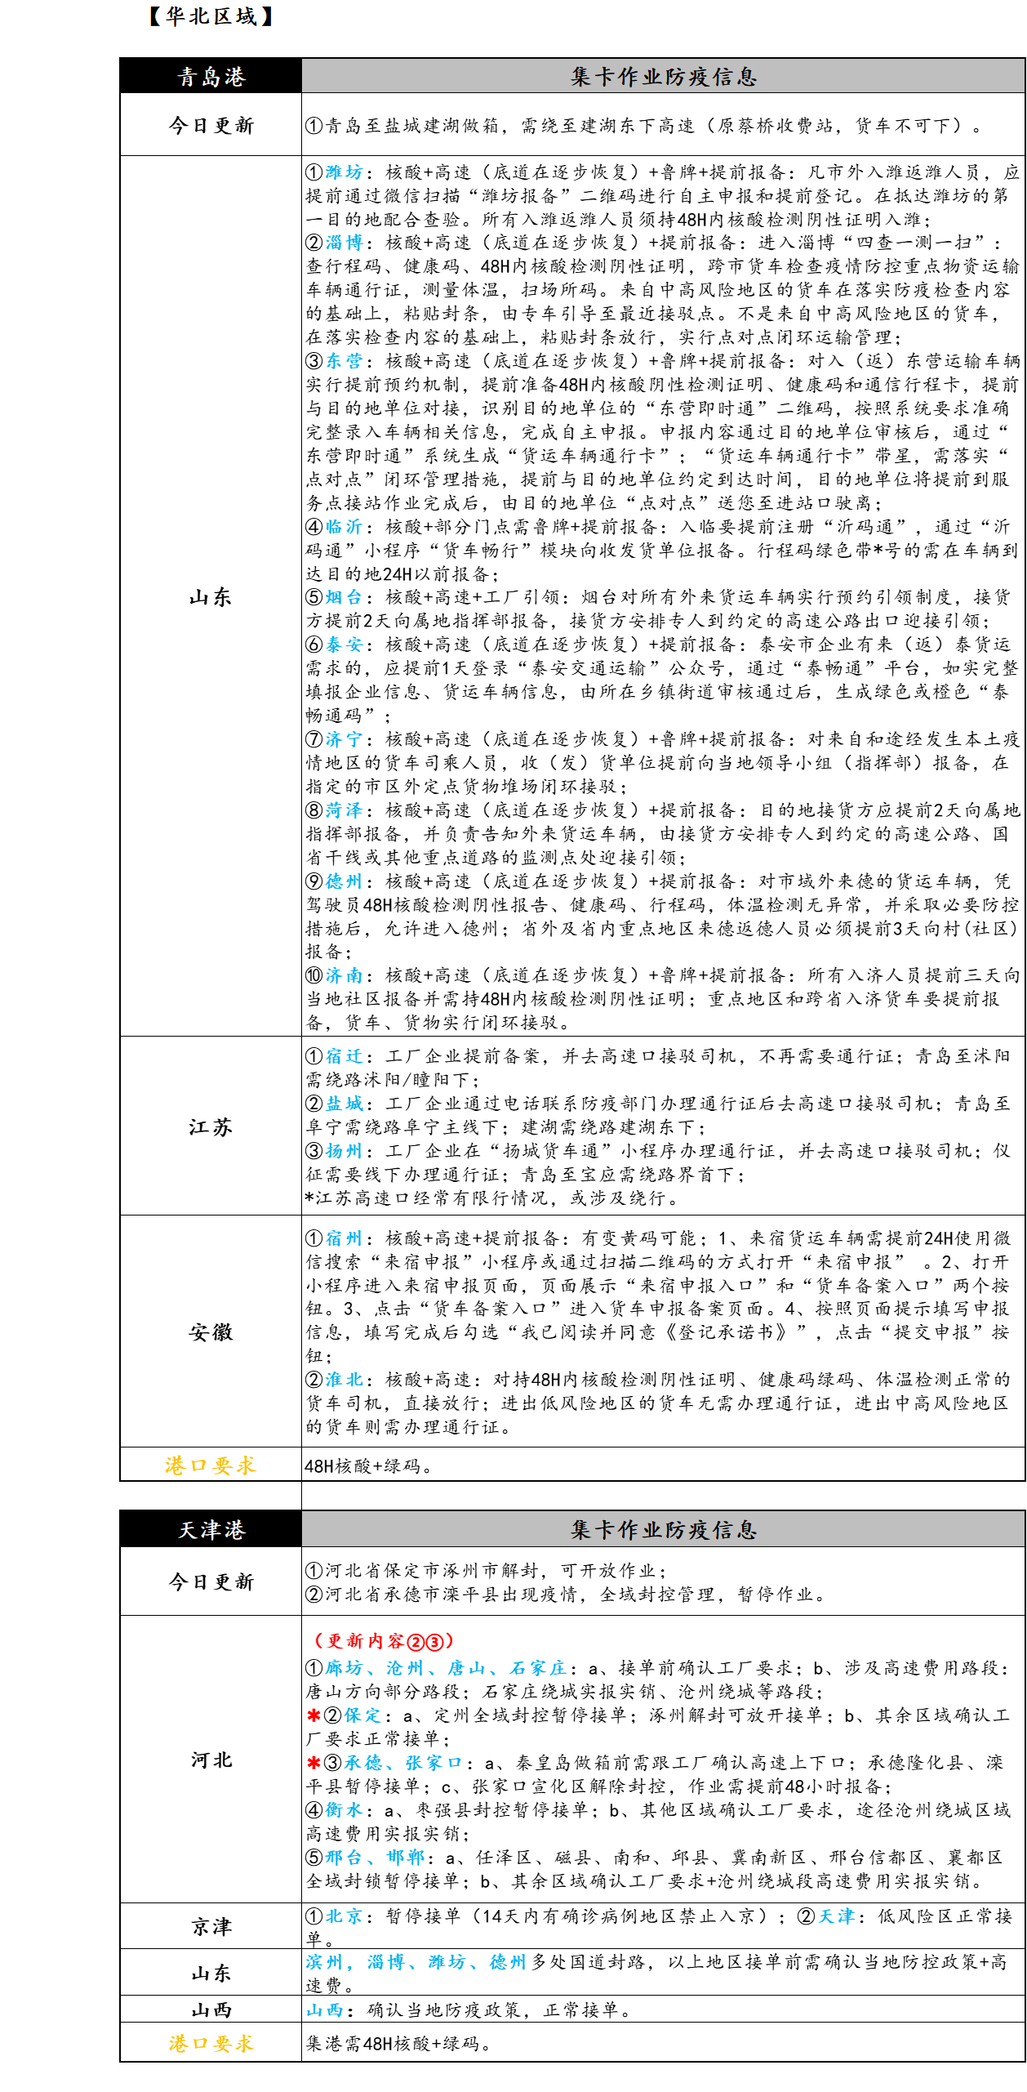Click the blue 天津 city name
The height and width of the screenshot is (2092, 1027).
point(836,1916)
